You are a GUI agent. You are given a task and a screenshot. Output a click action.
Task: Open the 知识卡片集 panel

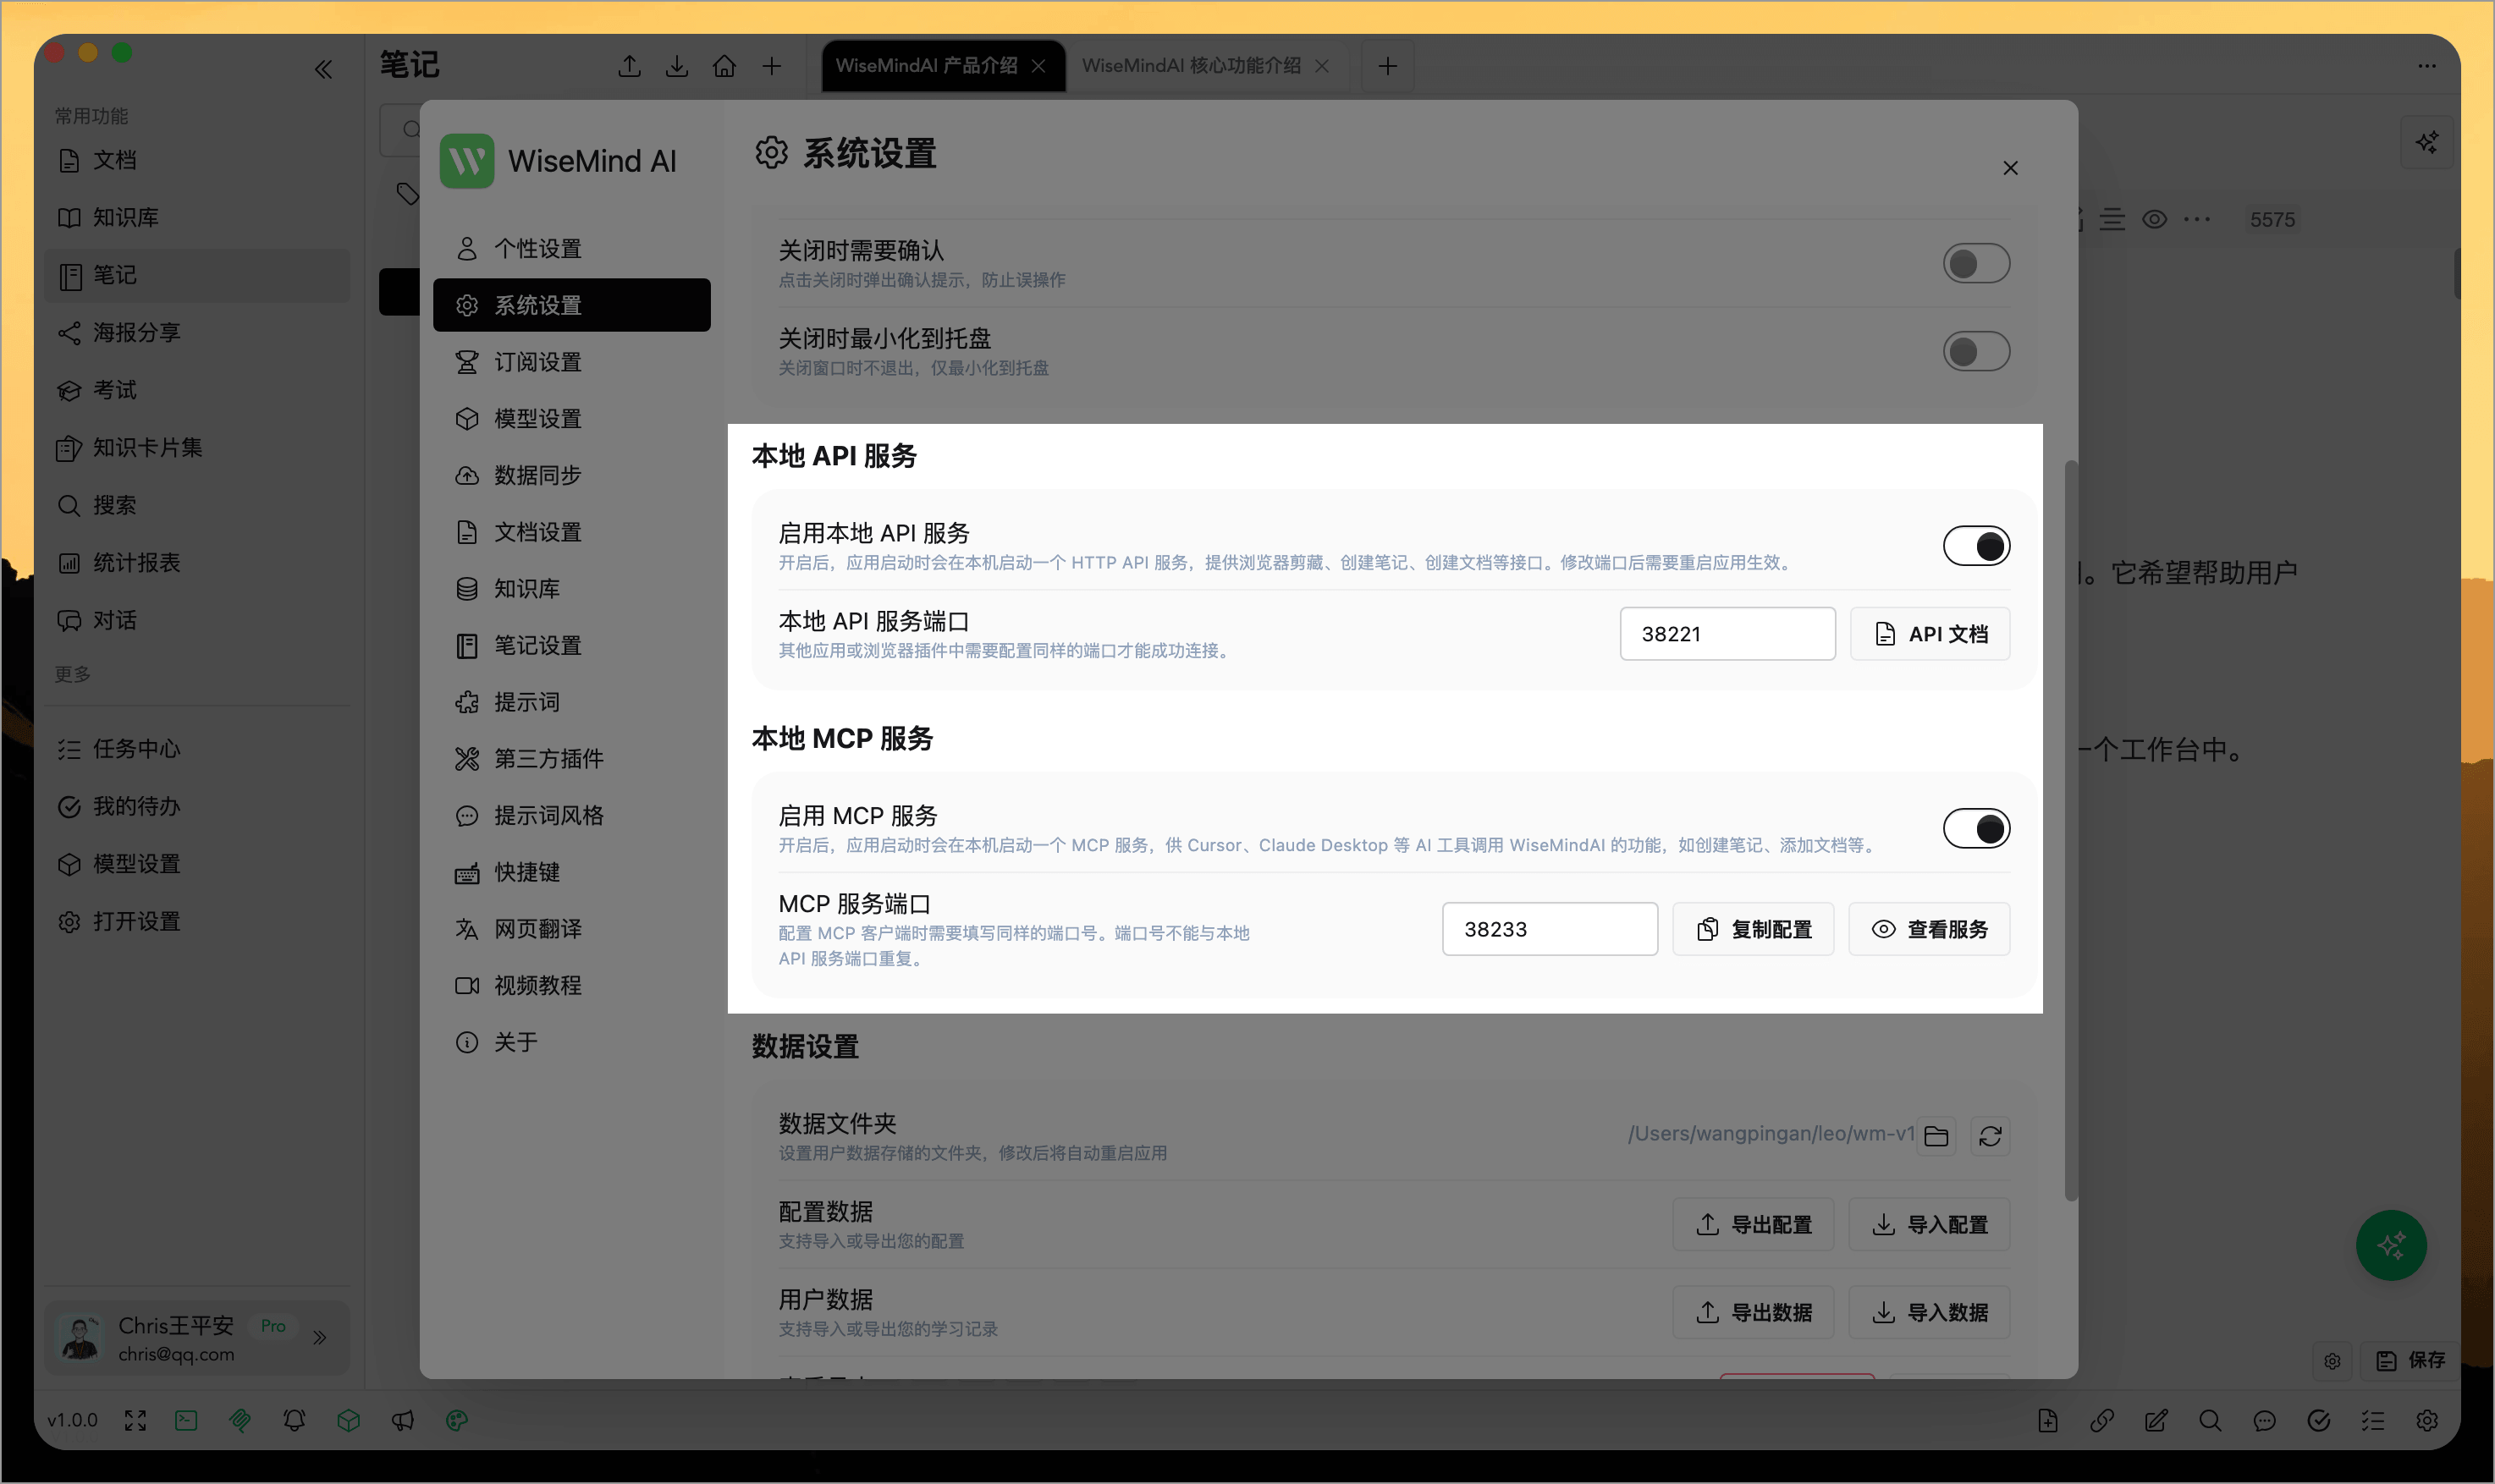[147, 447]
